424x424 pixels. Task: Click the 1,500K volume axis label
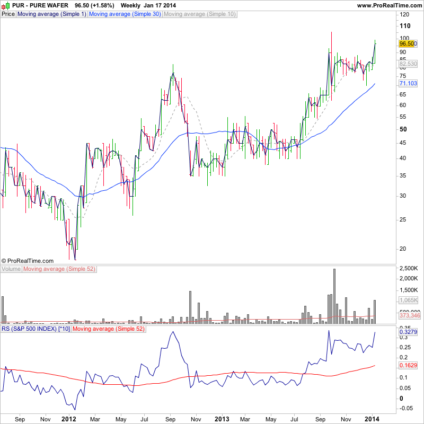(x=409, y=290)
